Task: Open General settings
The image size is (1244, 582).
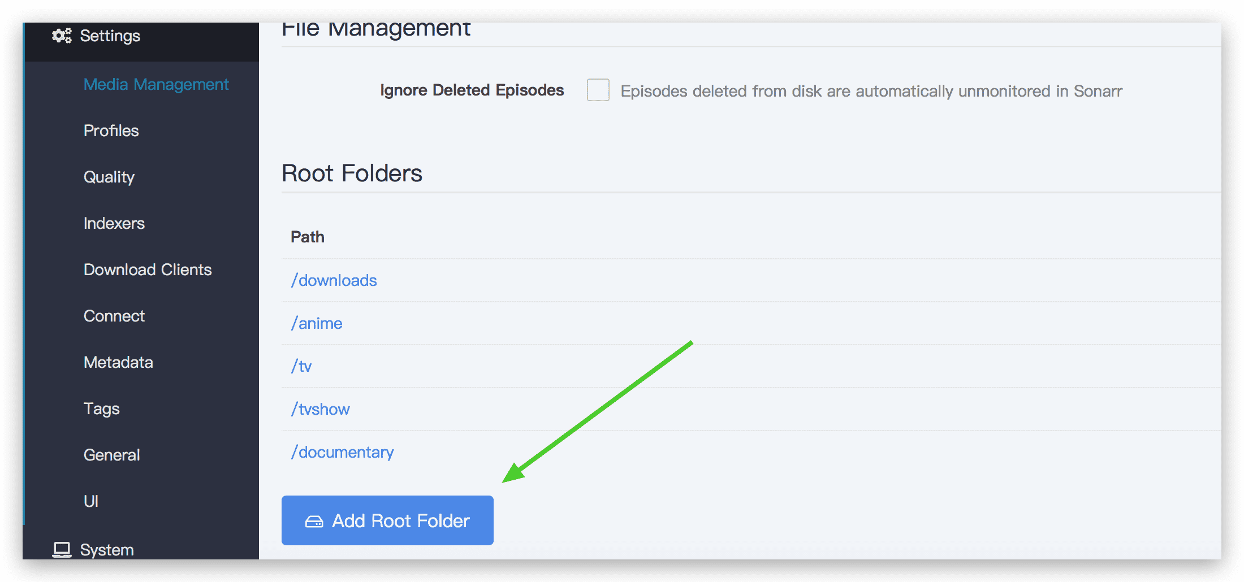Action: tap(112, 455)
